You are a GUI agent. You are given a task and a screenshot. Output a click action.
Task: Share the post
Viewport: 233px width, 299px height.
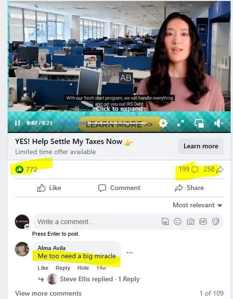(189, 188)
